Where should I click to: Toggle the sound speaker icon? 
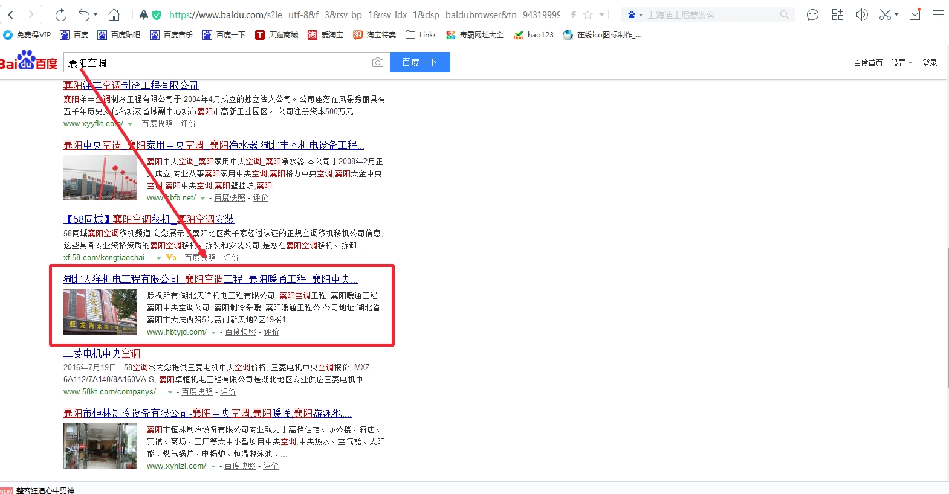coord(861,14)
